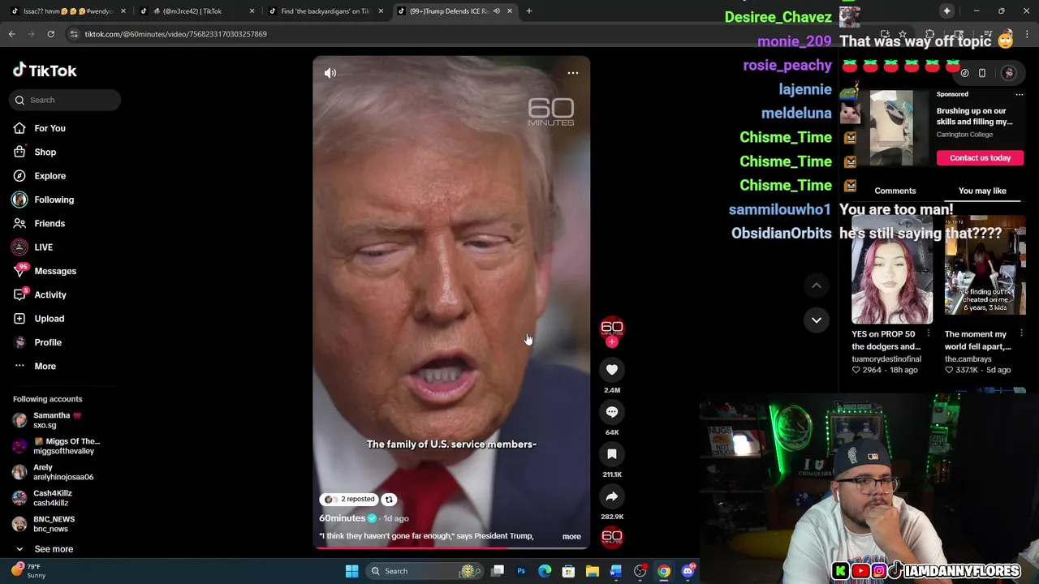Open Cash4Killz account
The image size is (1039, 584).
point(53,498)
